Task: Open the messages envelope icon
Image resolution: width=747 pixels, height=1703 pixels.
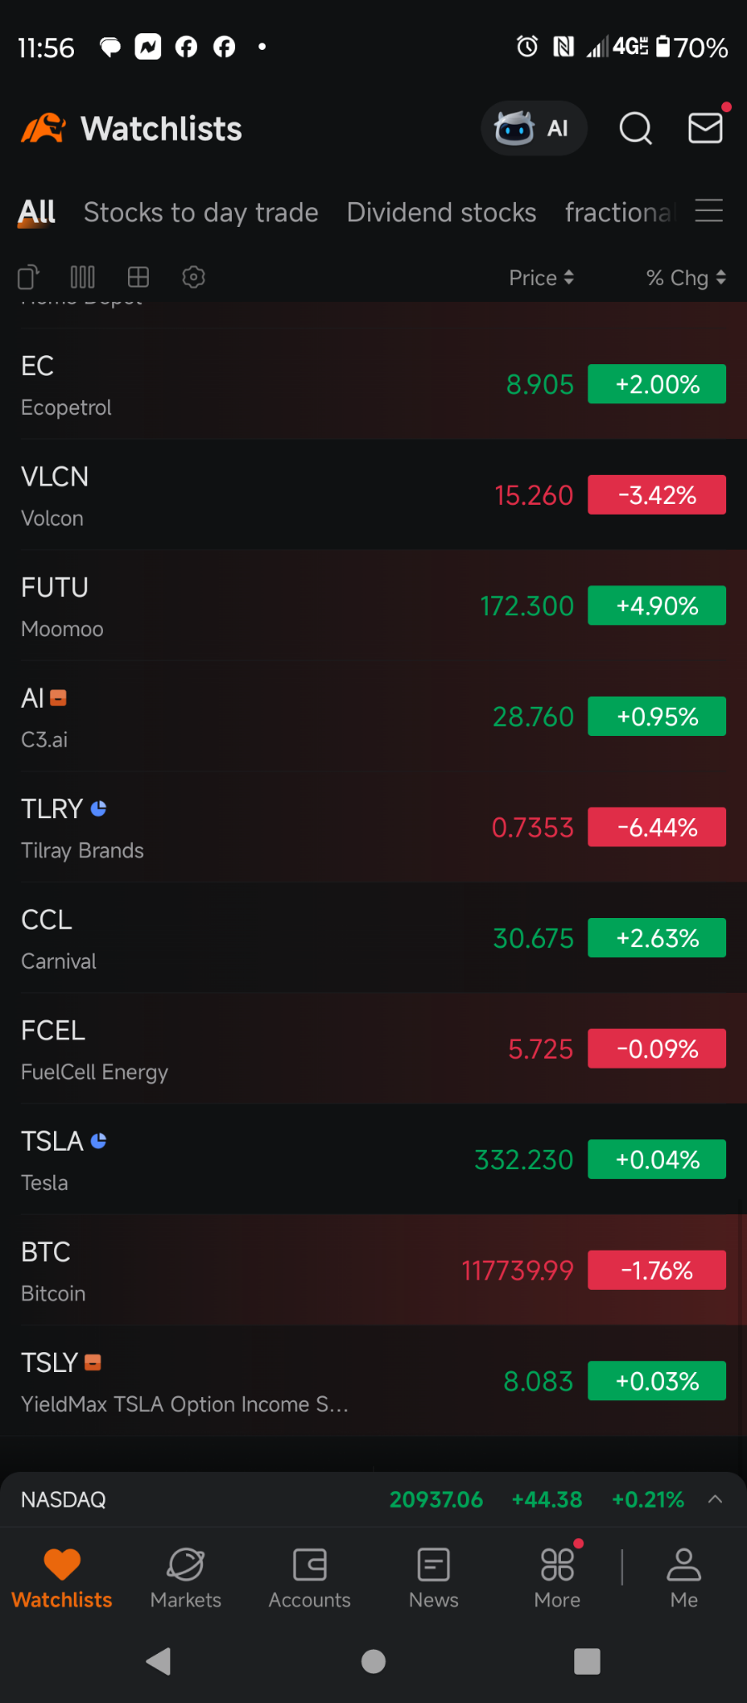Action: 706,128
